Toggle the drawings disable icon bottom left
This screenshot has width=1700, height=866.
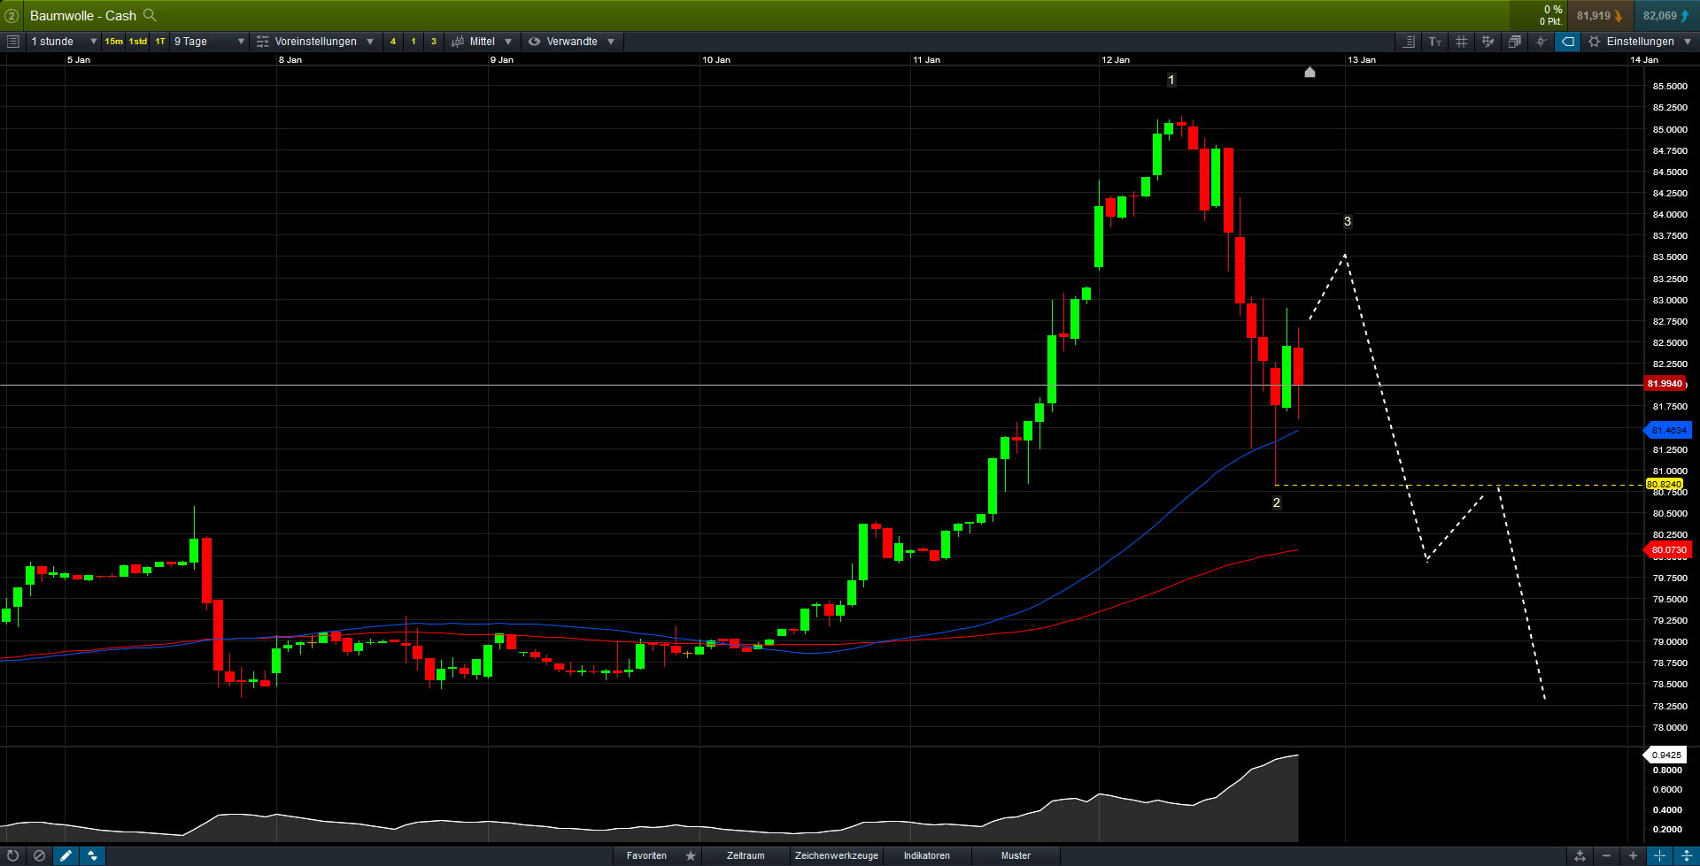pyautogui.click(x=39, y=856)
